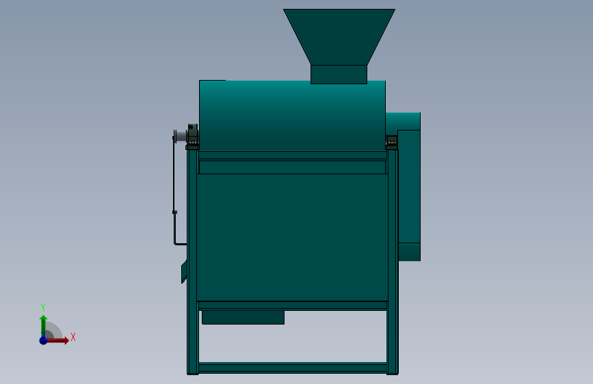Select the left bearing block on the shaft
This screenshot has height=384, width=593.
click(x=192, y=136)
